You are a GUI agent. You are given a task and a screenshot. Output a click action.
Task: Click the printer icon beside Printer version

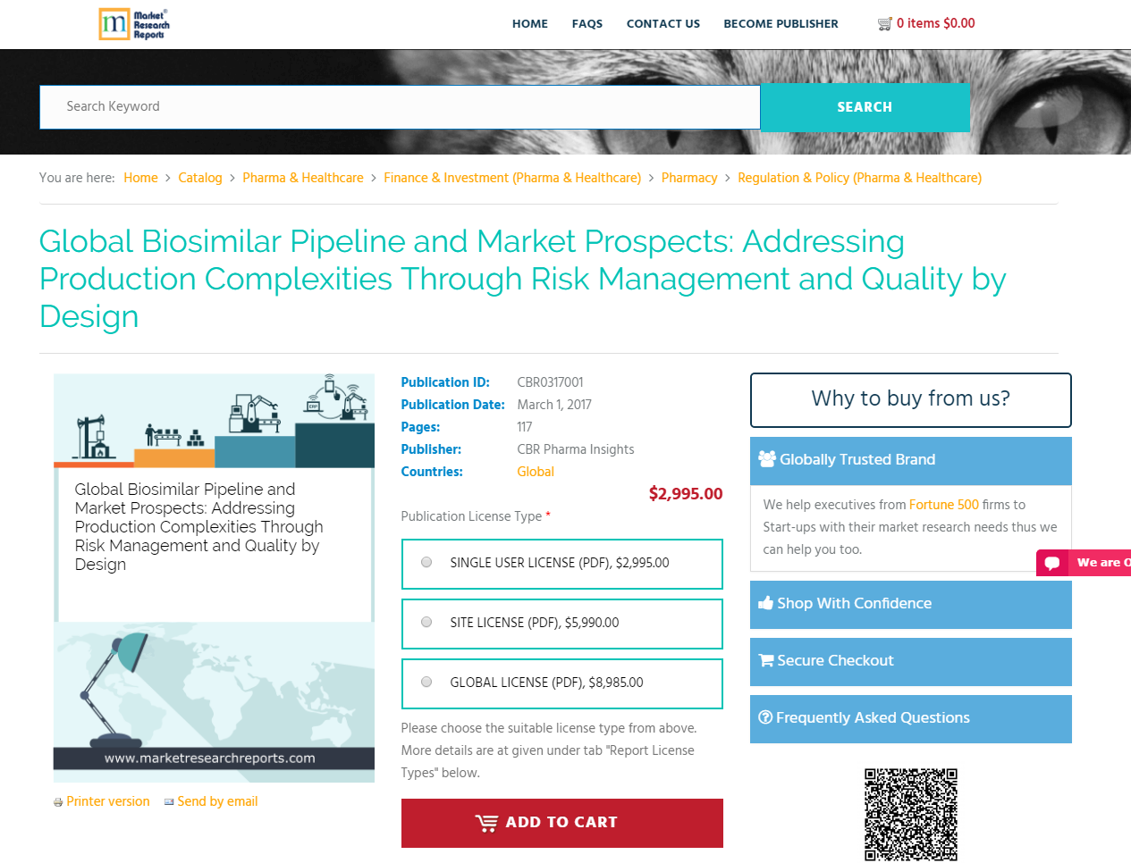click(x=58, y=802)
